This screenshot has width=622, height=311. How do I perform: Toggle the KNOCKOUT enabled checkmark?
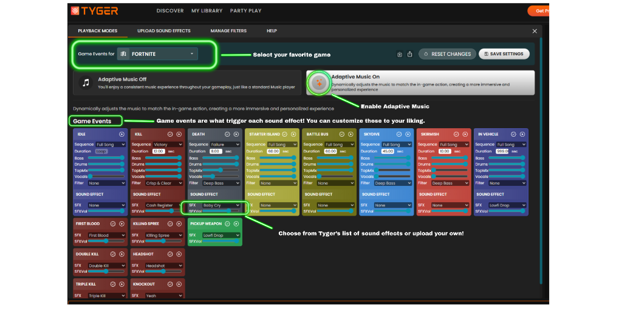170,284
